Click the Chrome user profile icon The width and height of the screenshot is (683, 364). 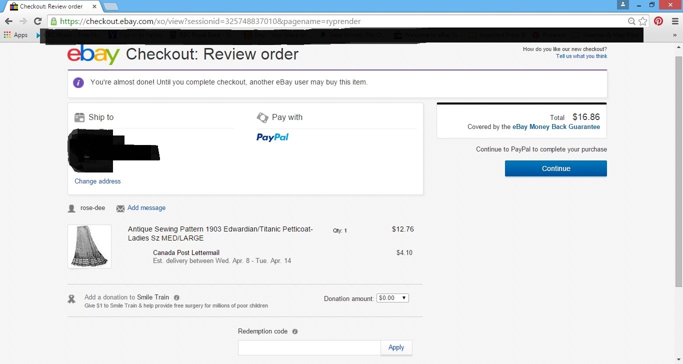point(622,4)
